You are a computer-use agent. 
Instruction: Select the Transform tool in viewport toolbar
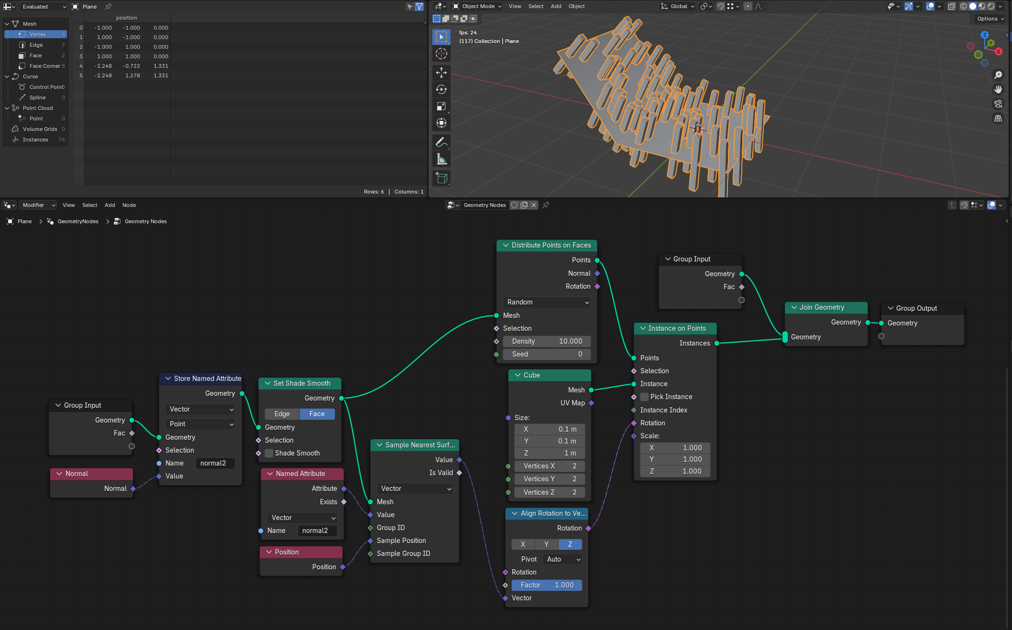[x=441, y=123]
